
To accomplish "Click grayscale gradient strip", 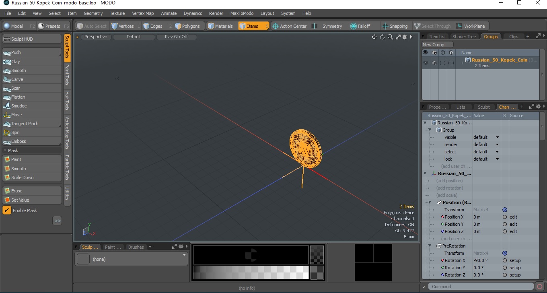I will 251,272.
